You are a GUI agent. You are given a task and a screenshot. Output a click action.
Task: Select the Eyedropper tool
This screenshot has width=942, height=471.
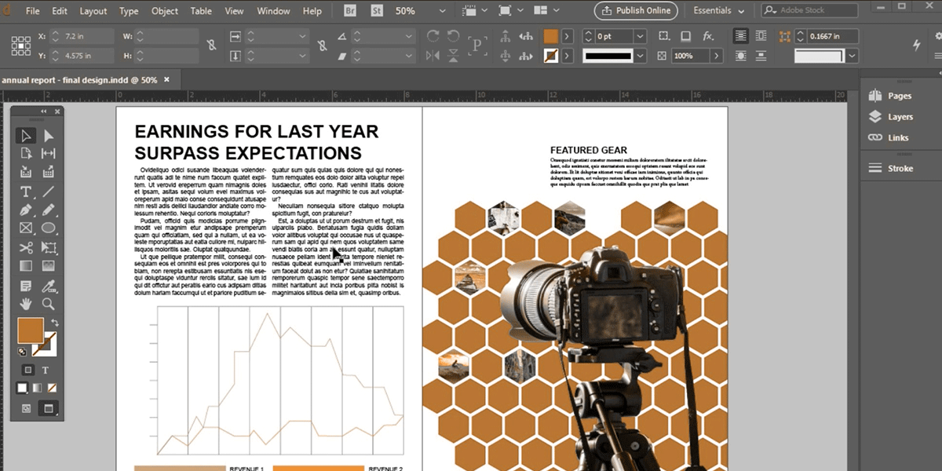pyautogui.click(x=48, y=285)
